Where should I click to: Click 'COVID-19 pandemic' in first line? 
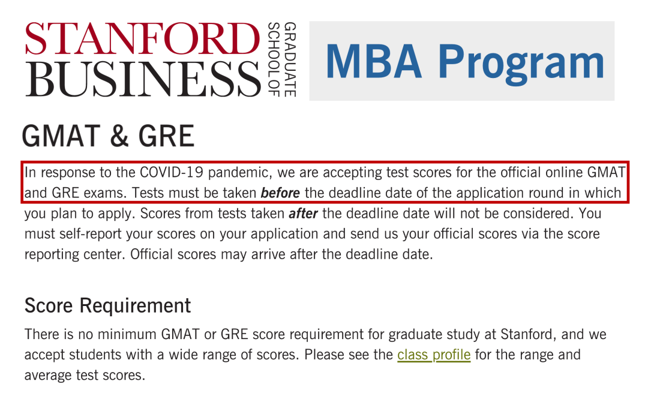pos(206,172)
